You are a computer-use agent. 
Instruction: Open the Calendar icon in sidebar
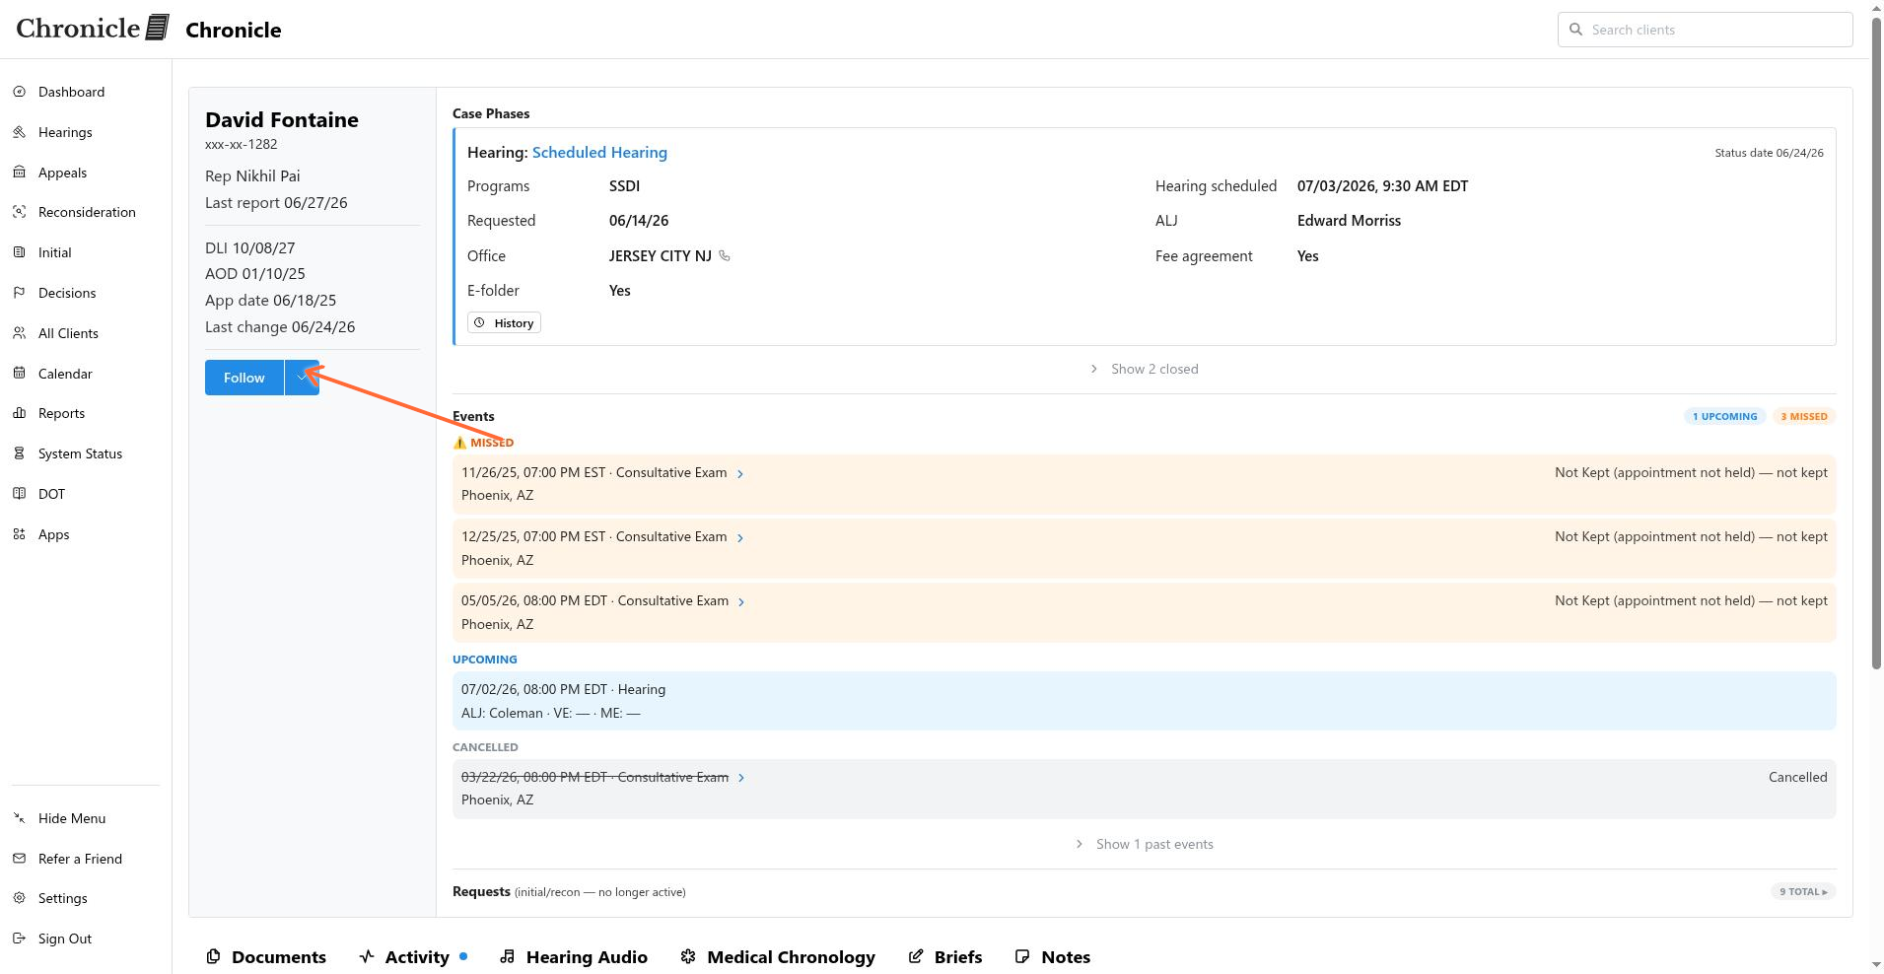20,374
